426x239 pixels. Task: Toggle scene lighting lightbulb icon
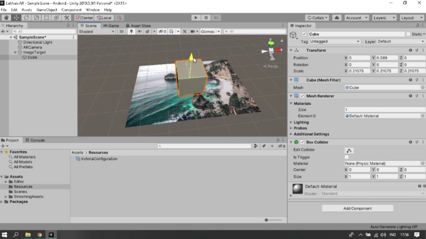coord(131,32)
